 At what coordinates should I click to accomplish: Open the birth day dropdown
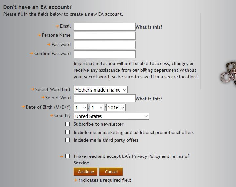[x=97, y=107]
